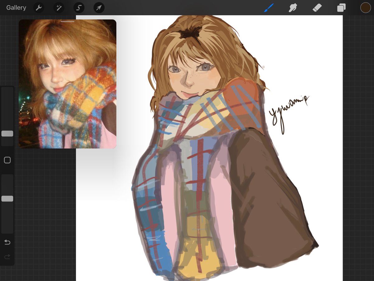Activate the Selection tool
The height and width of the screenshot is (281, 374).
(79, 8)
